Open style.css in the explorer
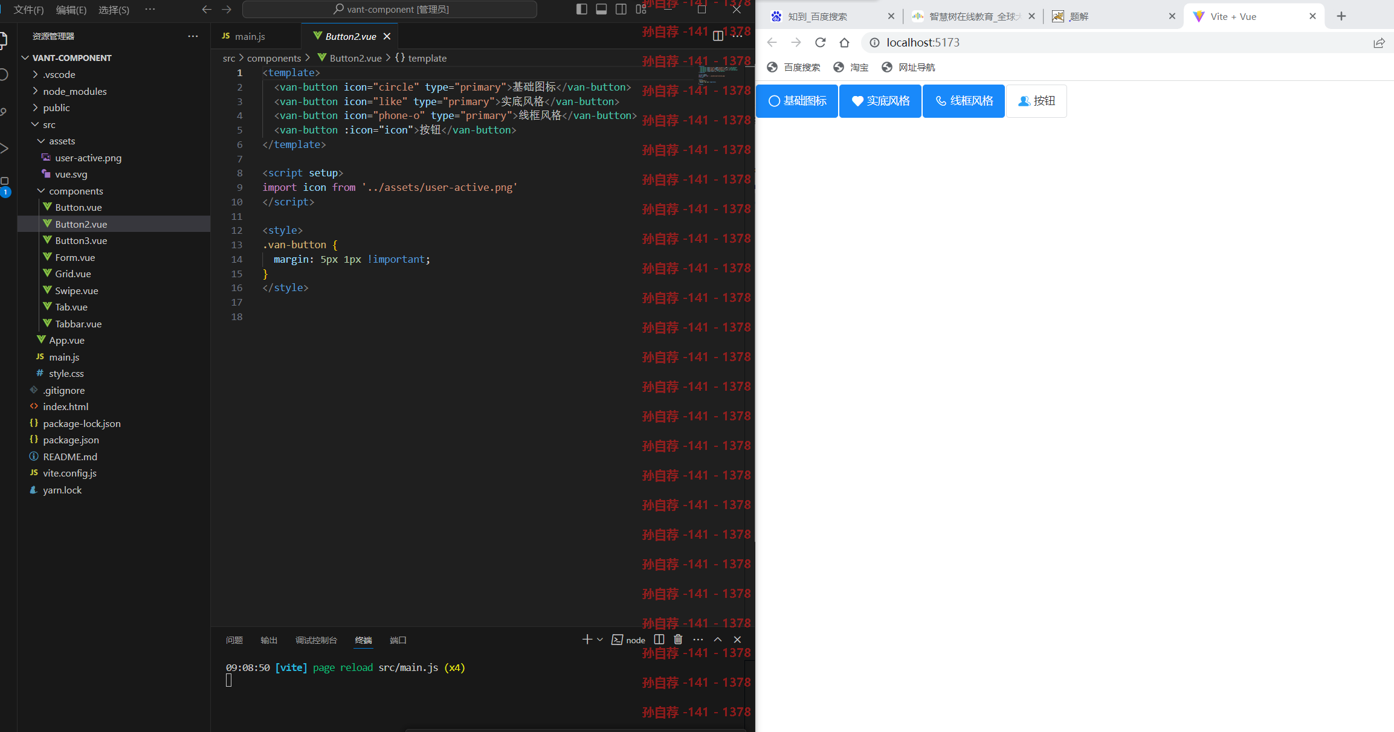Image resolution: width=1394 pixels, height=732 pixels. coord(66,373)
